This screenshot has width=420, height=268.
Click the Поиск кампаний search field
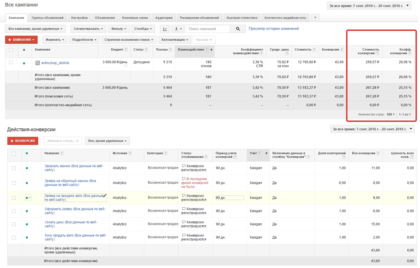[208, 29]
